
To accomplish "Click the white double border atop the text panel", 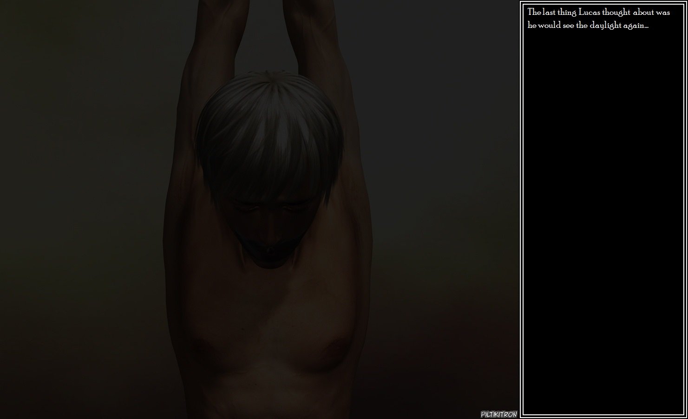I will pos(603,2).
